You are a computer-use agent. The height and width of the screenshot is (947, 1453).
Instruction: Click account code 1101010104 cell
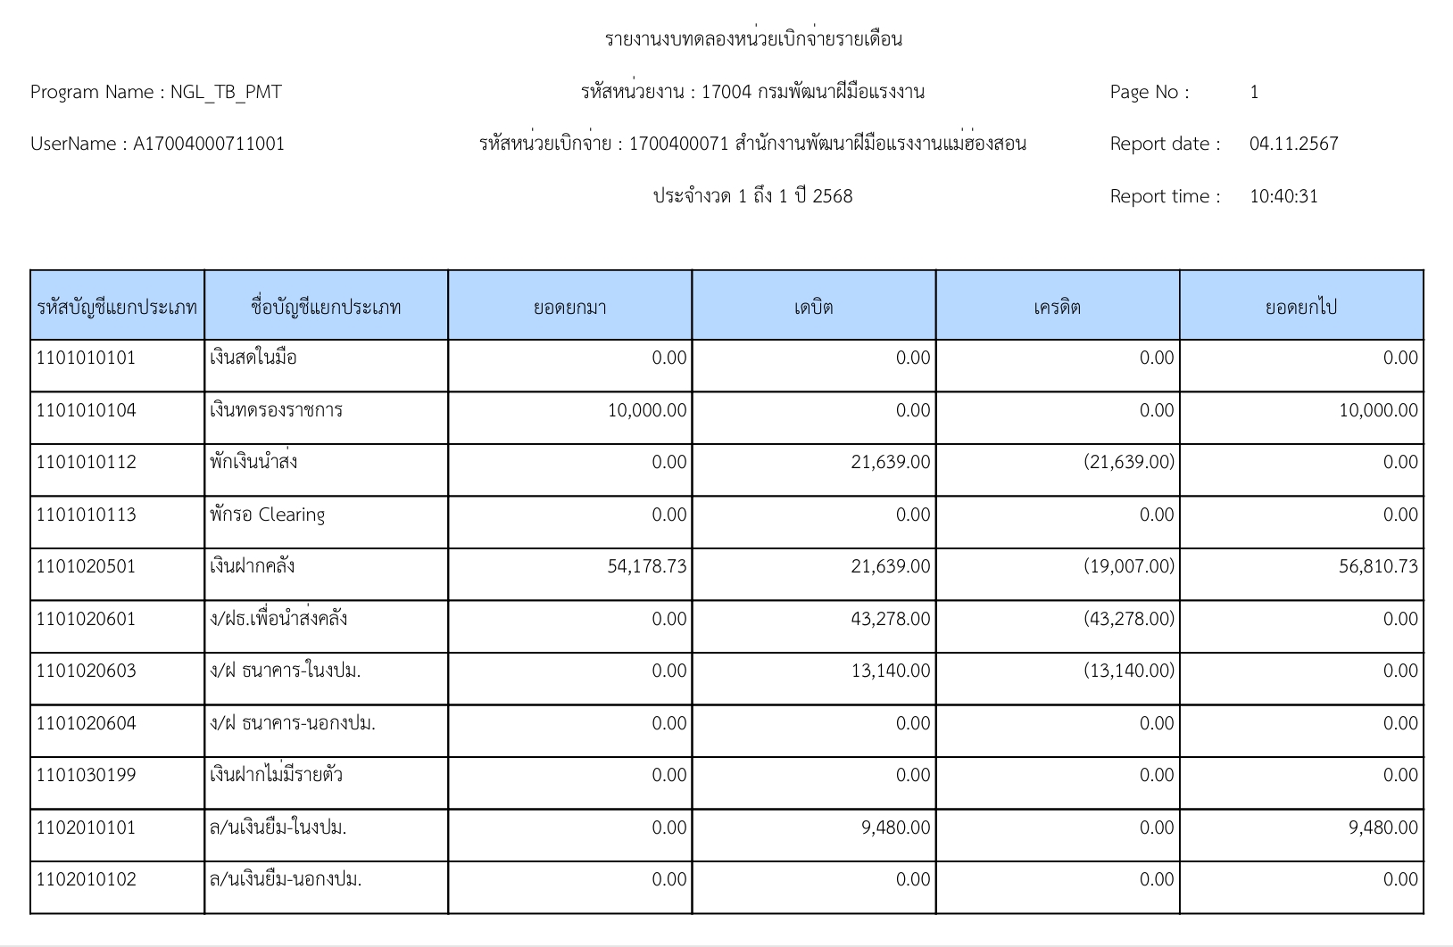pyautogui.click(x=87, y=410)
